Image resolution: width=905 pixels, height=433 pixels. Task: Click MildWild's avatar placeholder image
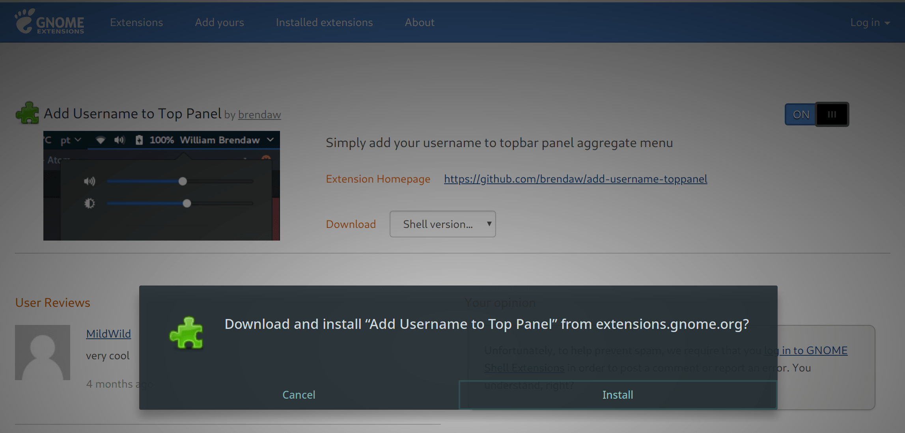42,352
